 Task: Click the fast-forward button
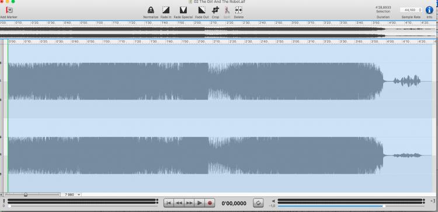pyautogui.click(x=189, y=203)
